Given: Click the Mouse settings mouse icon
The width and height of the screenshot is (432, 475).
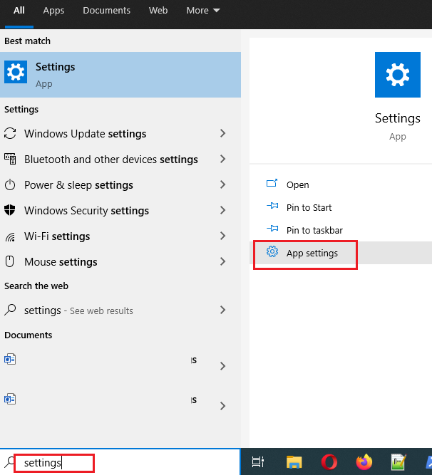Looking at the screenshot, I should (10, 261).
